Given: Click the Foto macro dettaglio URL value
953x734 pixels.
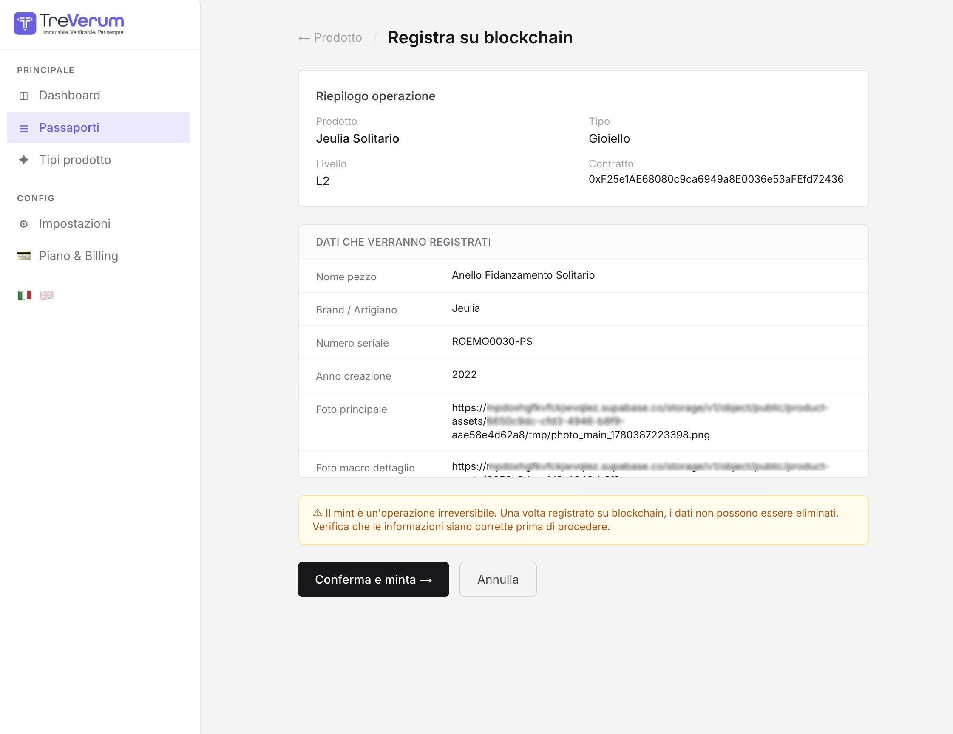Looking at the screenshot, I should point(640,469).
